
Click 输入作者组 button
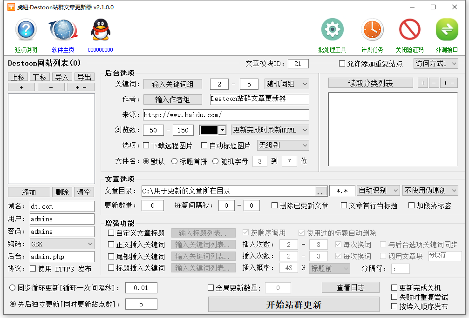click(x=173, y=99)
